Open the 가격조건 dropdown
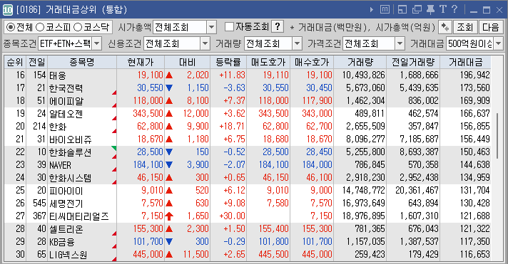This screenshot has height=264, width=508. pyautogui.click(x=400, y=43)
